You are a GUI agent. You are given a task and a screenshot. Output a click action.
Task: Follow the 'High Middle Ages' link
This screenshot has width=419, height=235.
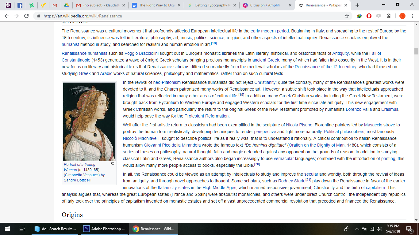pyautogui.click(x=219, y=188)
